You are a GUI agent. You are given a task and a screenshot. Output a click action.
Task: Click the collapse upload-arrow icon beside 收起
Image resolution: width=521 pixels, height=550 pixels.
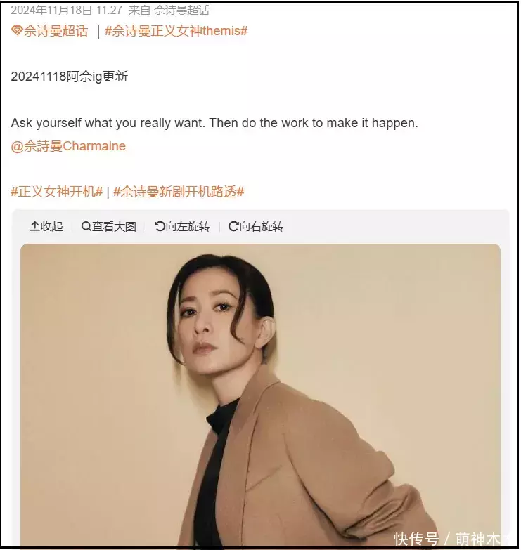pos(34,226)
